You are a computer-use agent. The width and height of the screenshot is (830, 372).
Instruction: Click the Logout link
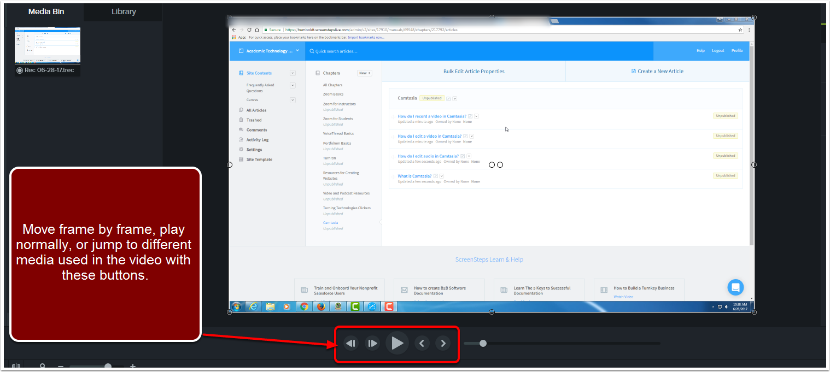718,51
